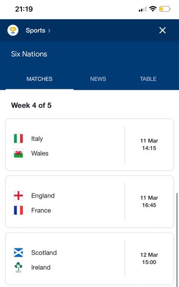Screen dimensions: 179x287
Task: Open the Sports chevron link
Action: pos(38,31)
